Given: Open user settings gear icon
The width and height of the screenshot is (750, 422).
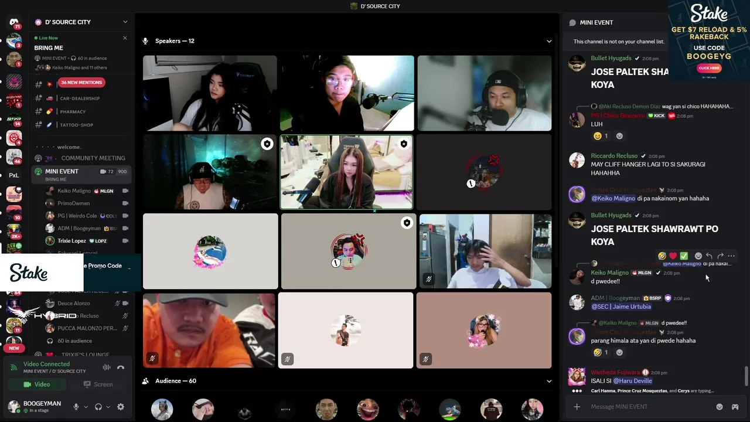Looking at the screenshot, I should coord(121,407).
